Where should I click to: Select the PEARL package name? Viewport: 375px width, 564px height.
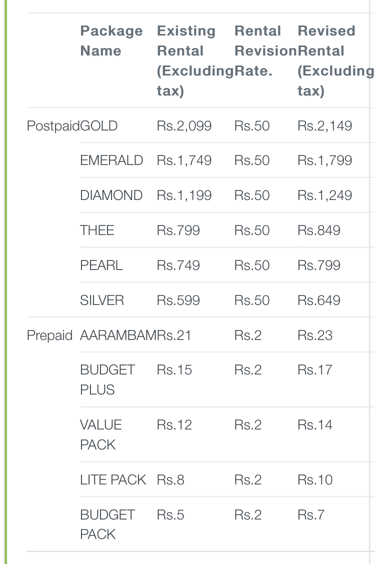pos(101,265)
